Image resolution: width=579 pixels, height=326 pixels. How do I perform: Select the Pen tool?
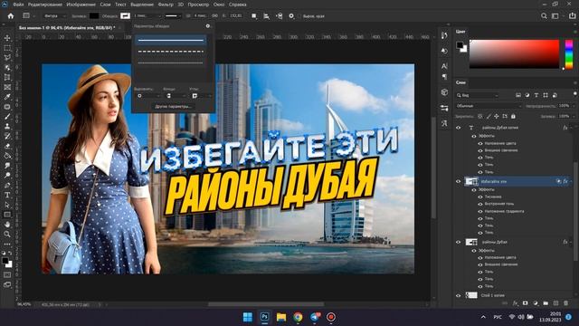(7, 185)
